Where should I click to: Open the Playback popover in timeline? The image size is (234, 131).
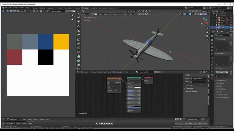(11, 124)
